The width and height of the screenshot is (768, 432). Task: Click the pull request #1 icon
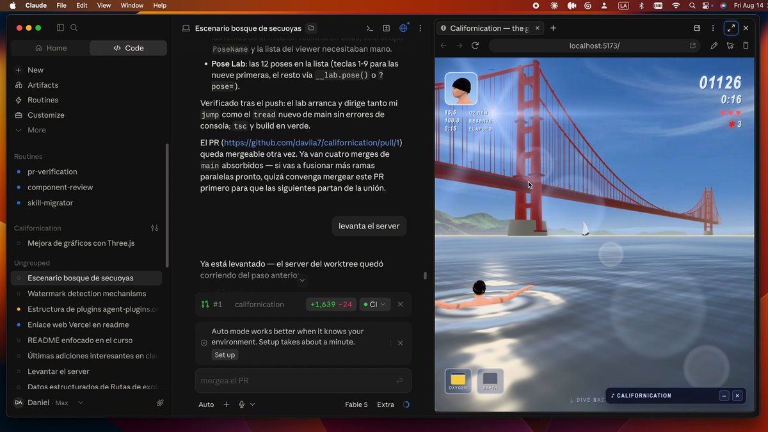[x=205, y=305]
